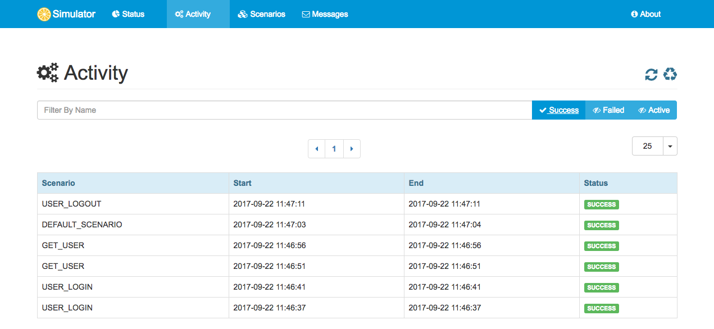Screen dimensions: 714x329
Task: Click the refresh activity icon
Action: [x=651, y=74]
